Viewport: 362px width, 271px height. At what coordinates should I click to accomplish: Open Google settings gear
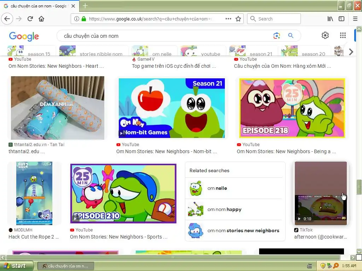(x=325, y=35)
